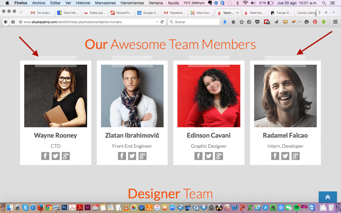Click the blue scroll-to-top button
The width and height of the screenshot is (341, 213).
328,197
